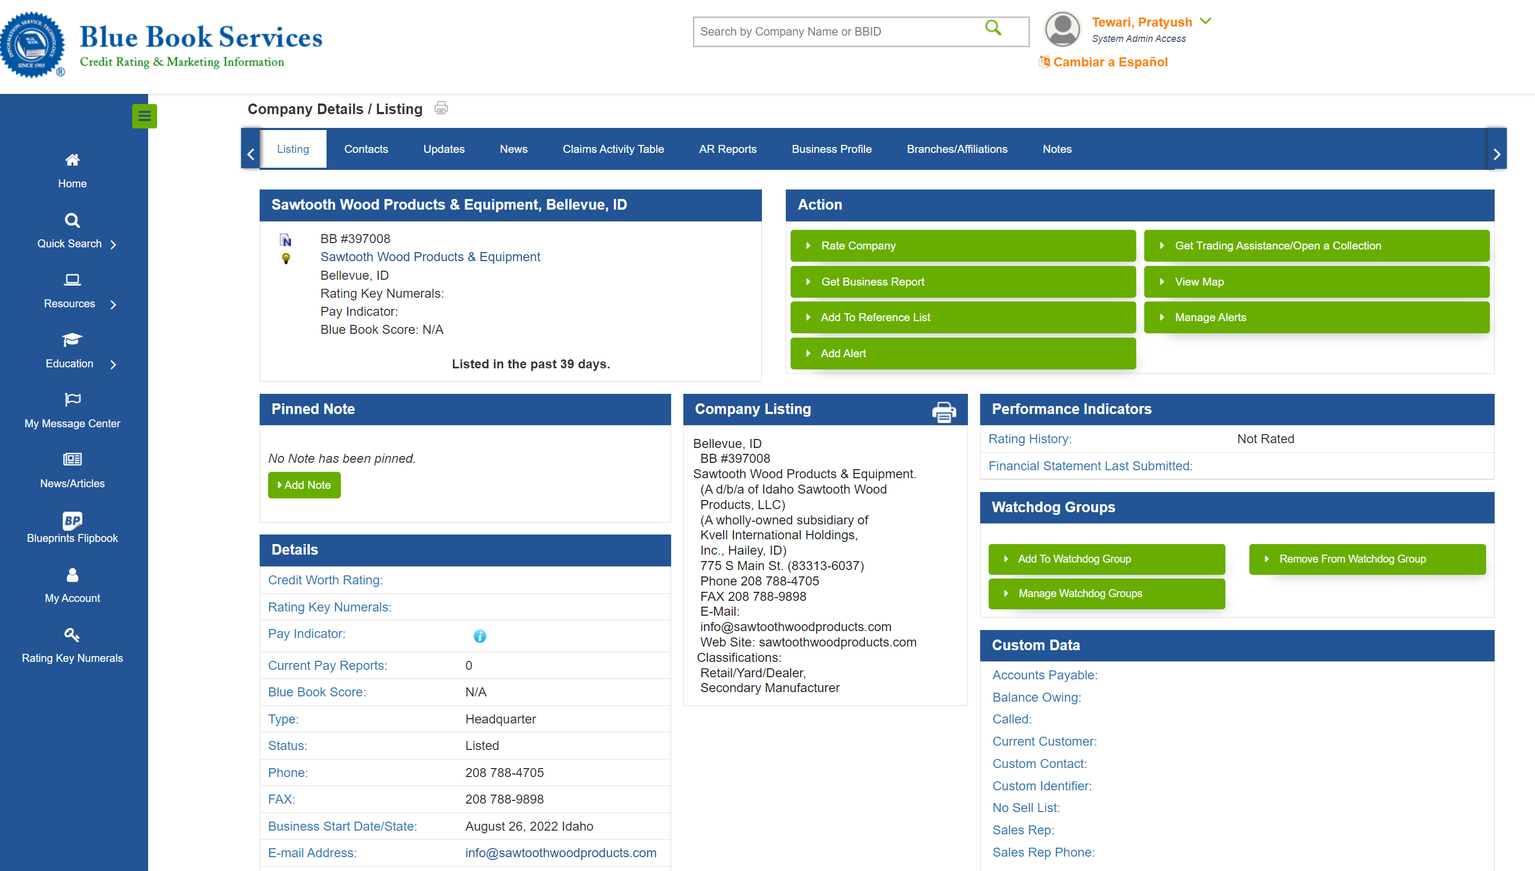Viewport: 1535px width, 871px height.
Task: Click the Tewari, Pratyush user name
Action: 1142,22
